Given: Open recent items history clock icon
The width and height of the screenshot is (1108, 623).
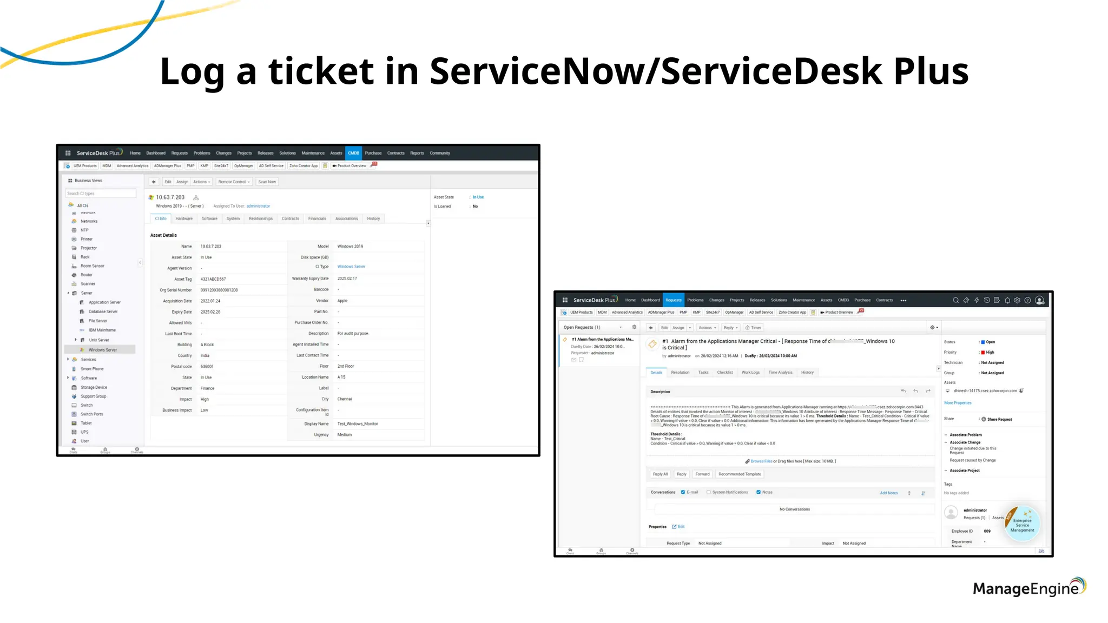Looking at the screenshot, I should click(987, 300).
